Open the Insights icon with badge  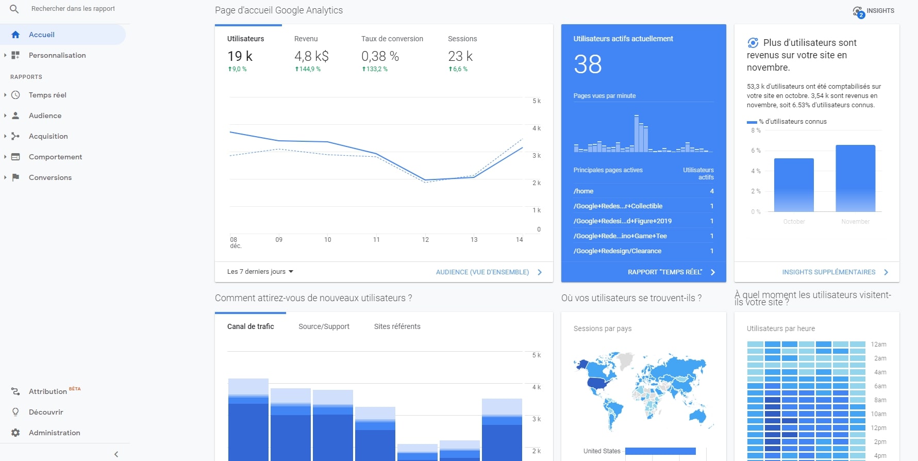click(858, 12)
